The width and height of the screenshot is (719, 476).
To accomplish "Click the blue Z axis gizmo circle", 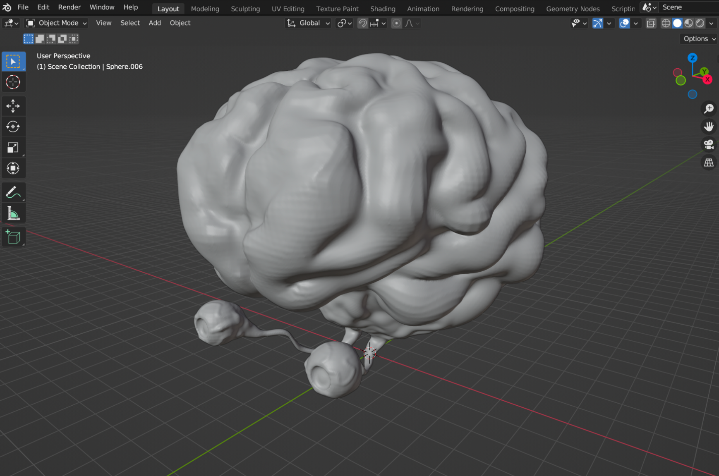I will 692,58.
